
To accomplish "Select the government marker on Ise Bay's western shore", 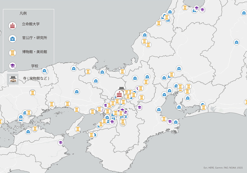I will [159, 109].
